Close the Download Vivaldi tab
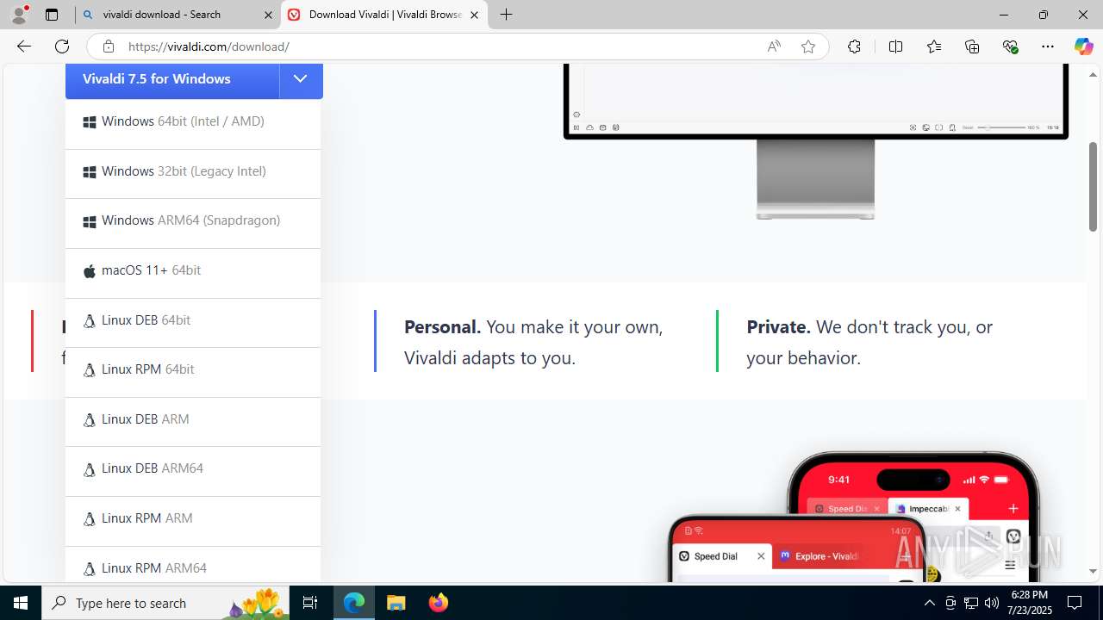Image resolution: width=1103 pixels, height=620 pixels. (474, 15)
